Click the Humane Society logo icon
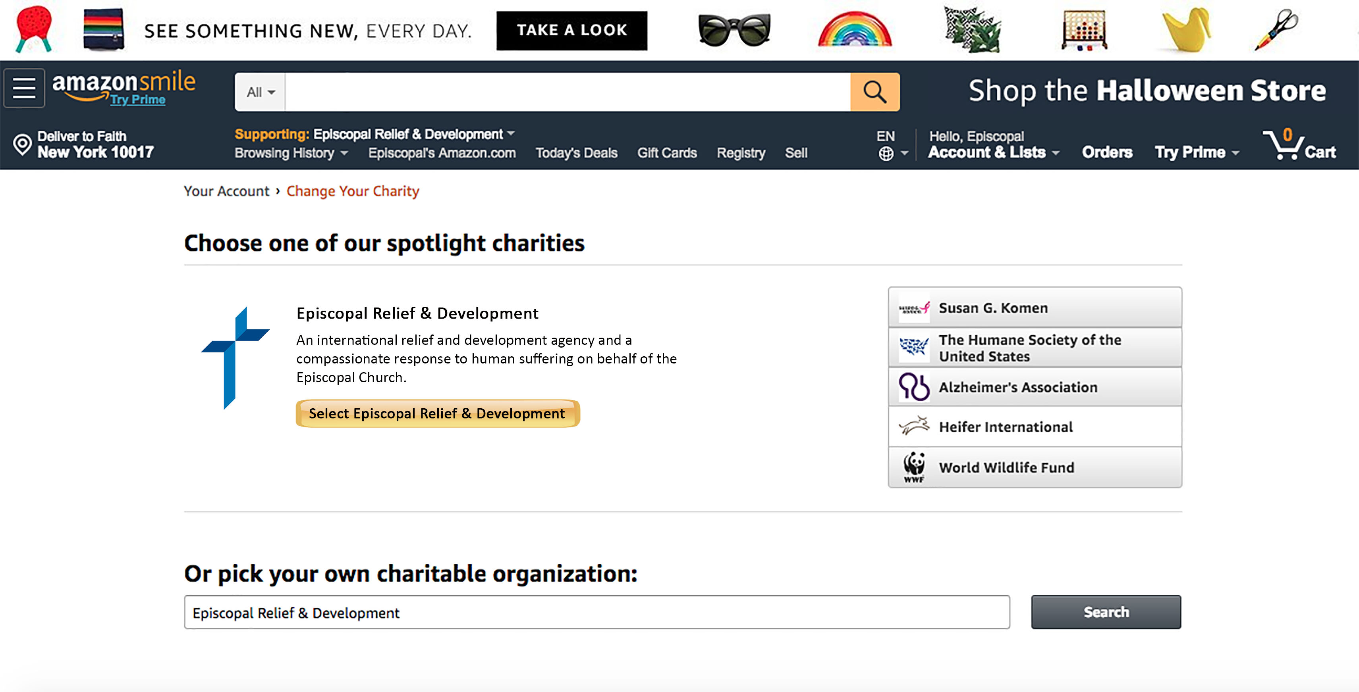1359x692 pixels. [914, 347]
